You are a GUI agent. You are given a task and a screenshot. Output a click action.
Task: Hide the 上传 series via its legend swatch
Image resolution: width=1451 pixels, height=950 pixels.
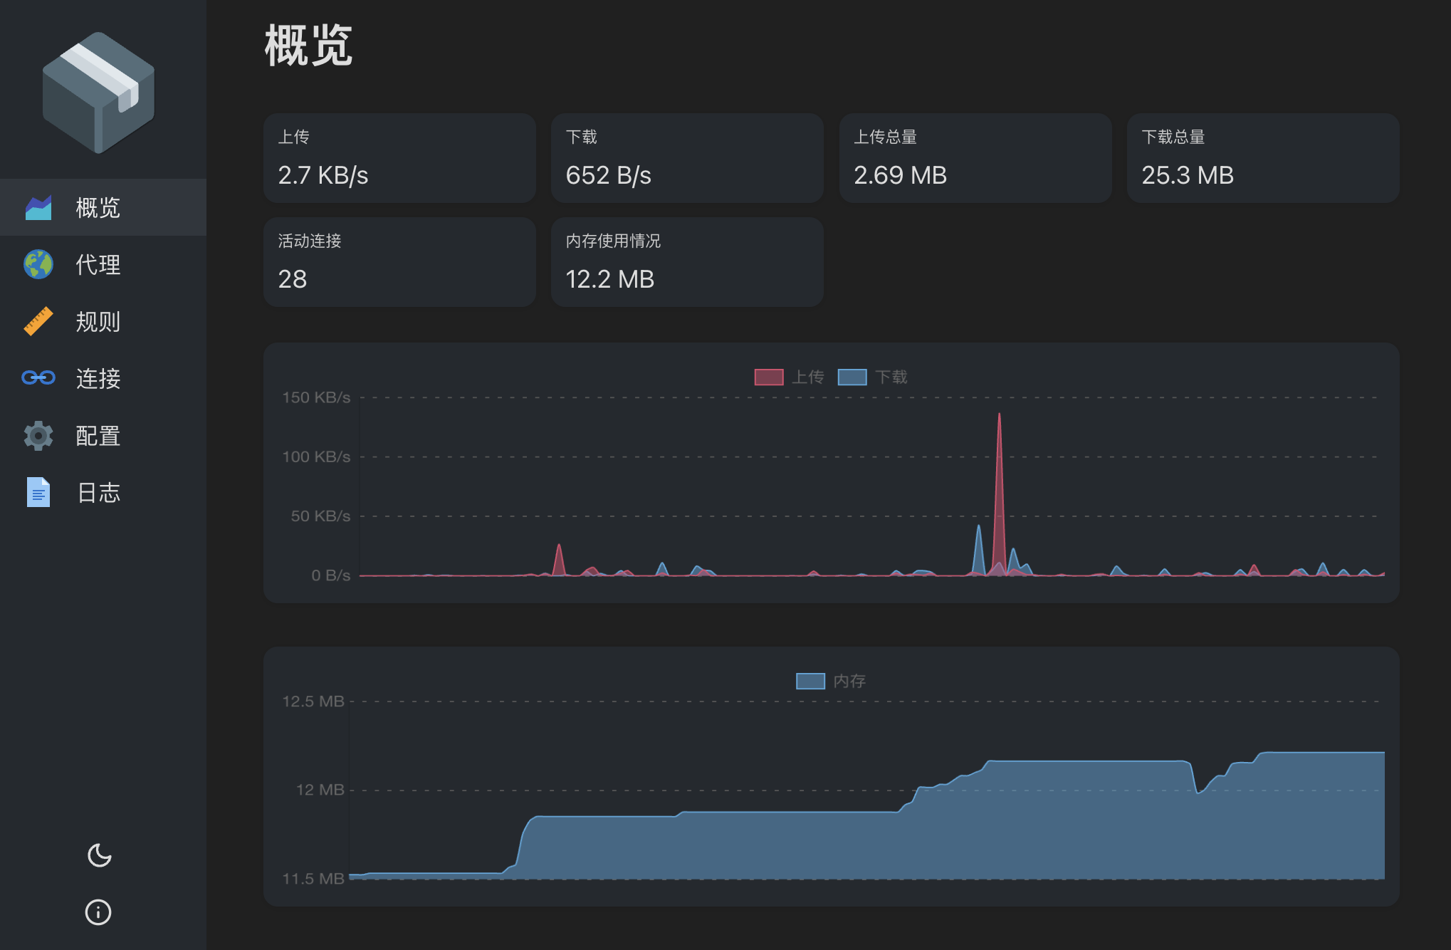tap(768, 377)
